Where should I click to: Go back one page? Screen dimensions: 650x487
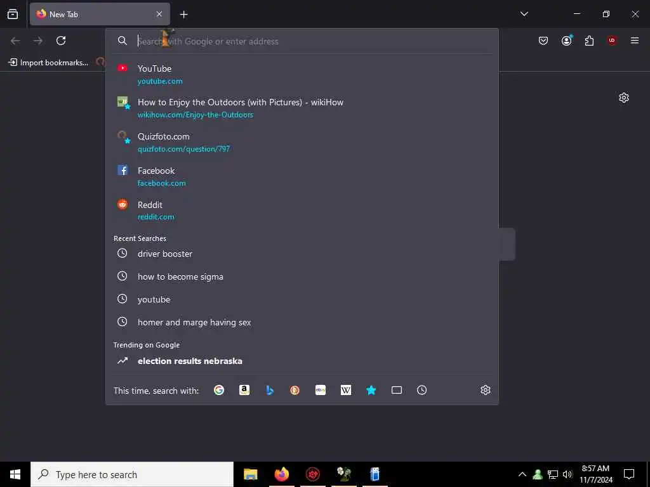coord(15,41)
